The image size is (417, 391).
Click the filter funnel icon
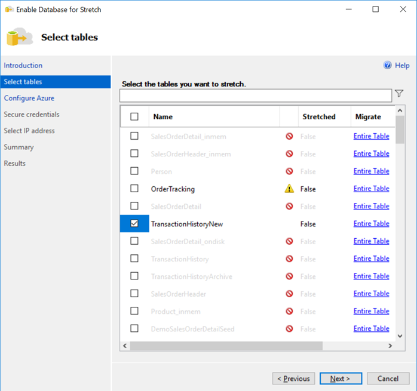click(x=399, y=94)
